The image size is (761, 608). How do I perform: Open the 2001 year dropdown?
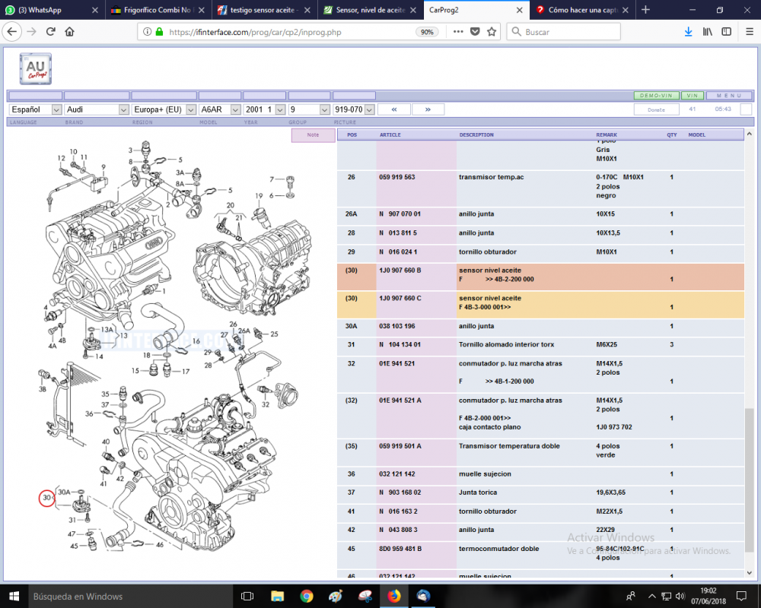click(265, 109)
